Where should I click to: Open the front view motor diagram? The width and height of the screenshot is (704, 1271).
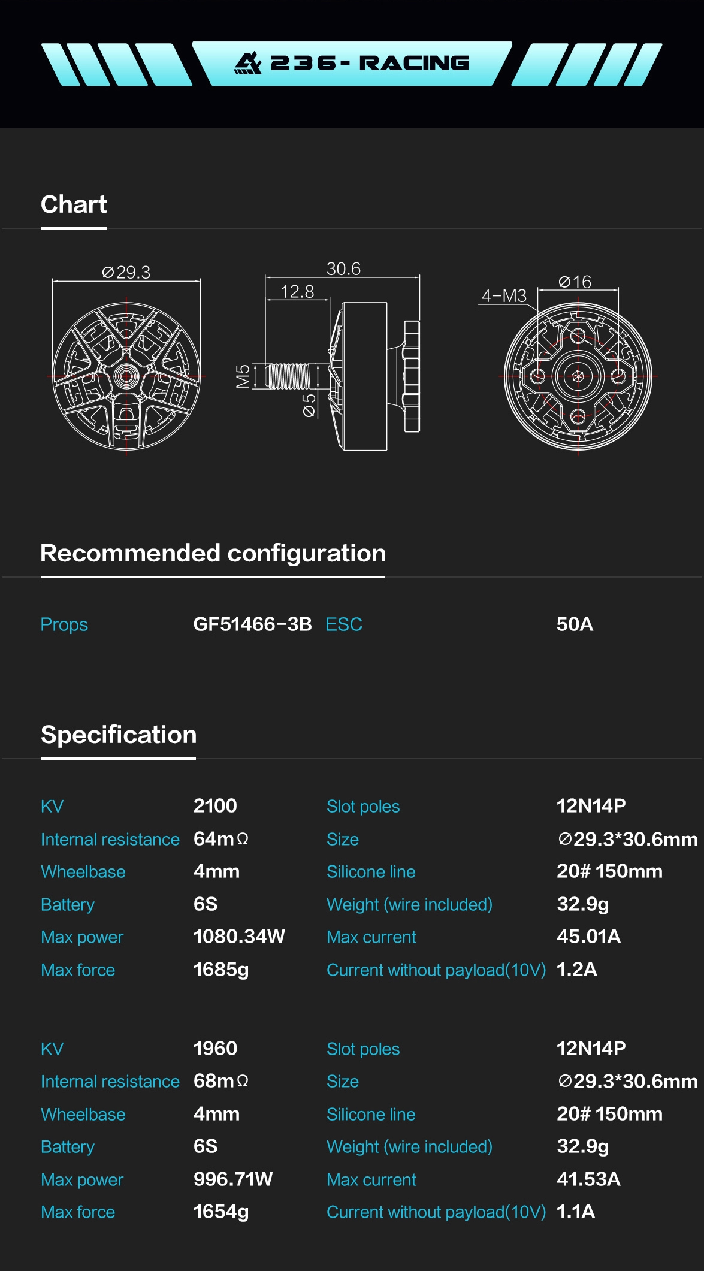(x=126, y=376)
